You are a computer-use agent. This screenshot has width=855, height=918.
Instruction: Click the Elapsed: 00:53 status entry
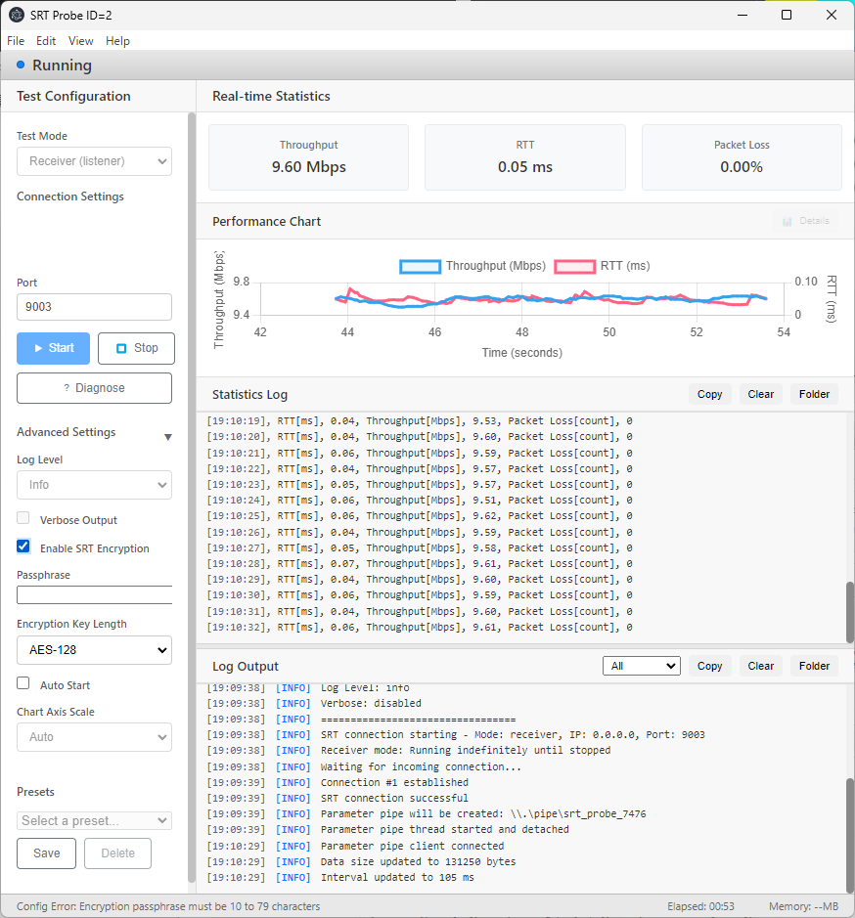pos(700,906)
